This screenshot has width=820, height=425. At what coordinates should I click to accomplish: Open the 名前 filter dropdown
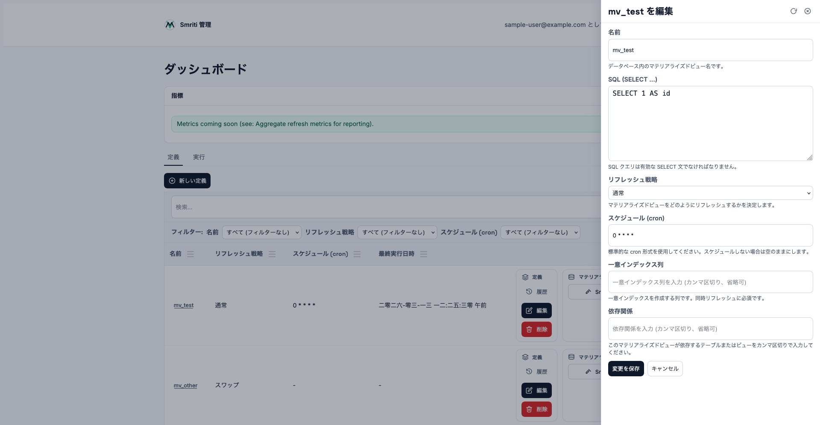(x=262, y=232)
